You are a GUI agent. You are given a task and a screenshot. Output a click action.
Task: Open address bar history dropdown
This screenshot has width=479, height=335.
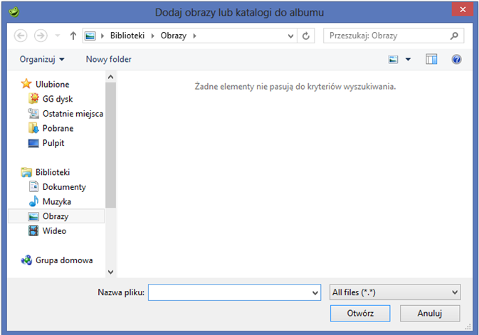[290, 36]
